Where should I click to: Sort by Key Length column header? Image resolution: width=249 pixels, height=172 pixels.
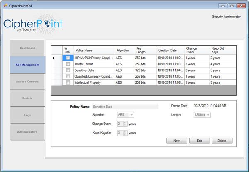(145, 51)
